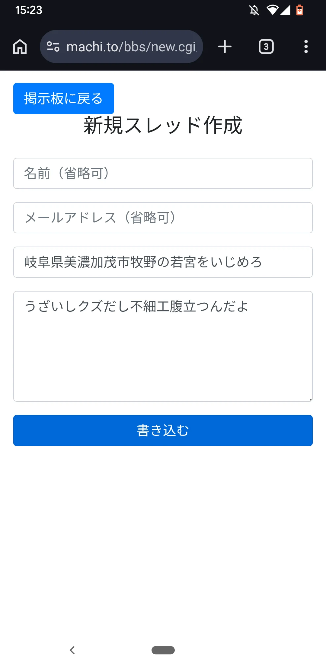The height and width of the screenshot is (670, 326).
Task: Click the thread title input field
Action: pyautogui.click(x=163, y=262)
